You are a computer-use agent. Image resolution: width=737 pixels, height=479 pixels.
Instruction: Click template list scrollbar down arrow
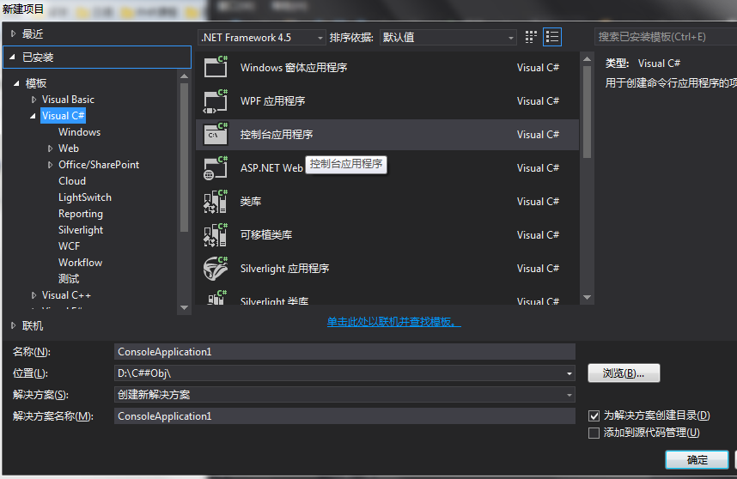coord(587,297)
